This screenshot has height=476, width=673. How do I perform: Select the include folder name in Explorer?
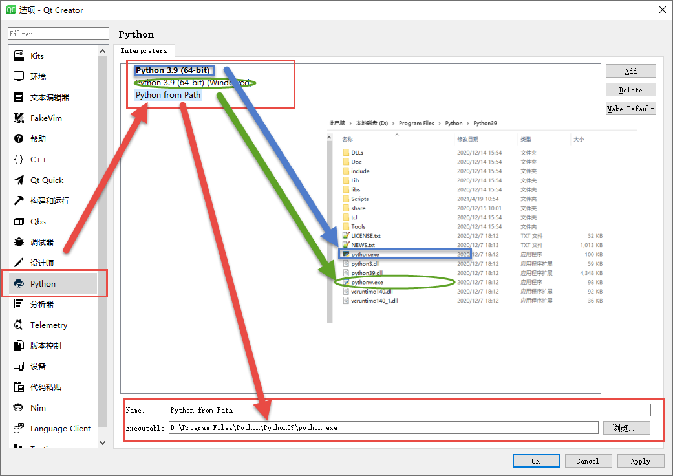click(360, 171)
